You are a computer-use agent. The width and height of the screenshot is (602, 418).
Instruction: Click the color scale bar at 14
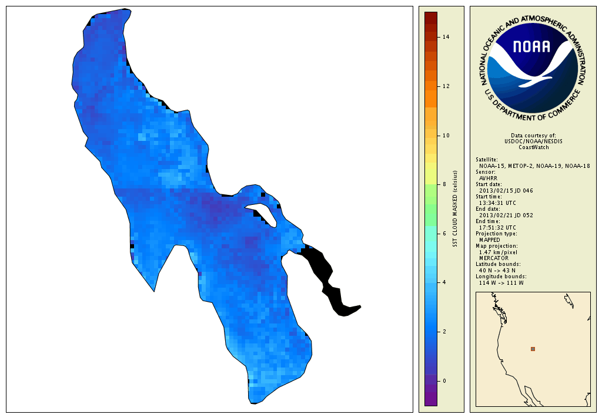431,37
